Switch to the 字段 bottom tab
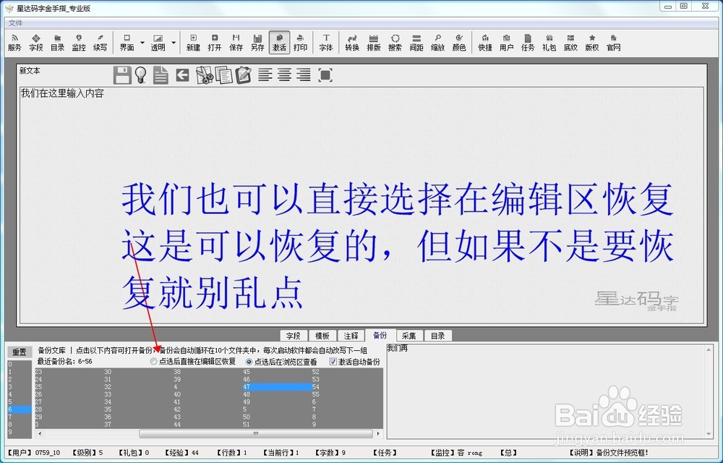Screen dimensions: 723x463 [294, 336]
